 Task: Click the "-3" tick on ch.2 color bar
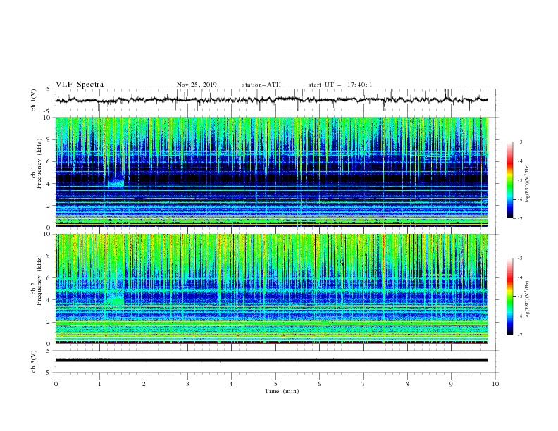(520, 258)
